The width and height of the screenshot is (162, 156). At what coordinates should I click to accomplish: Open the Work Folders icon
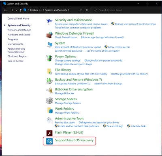click(50, 110)
